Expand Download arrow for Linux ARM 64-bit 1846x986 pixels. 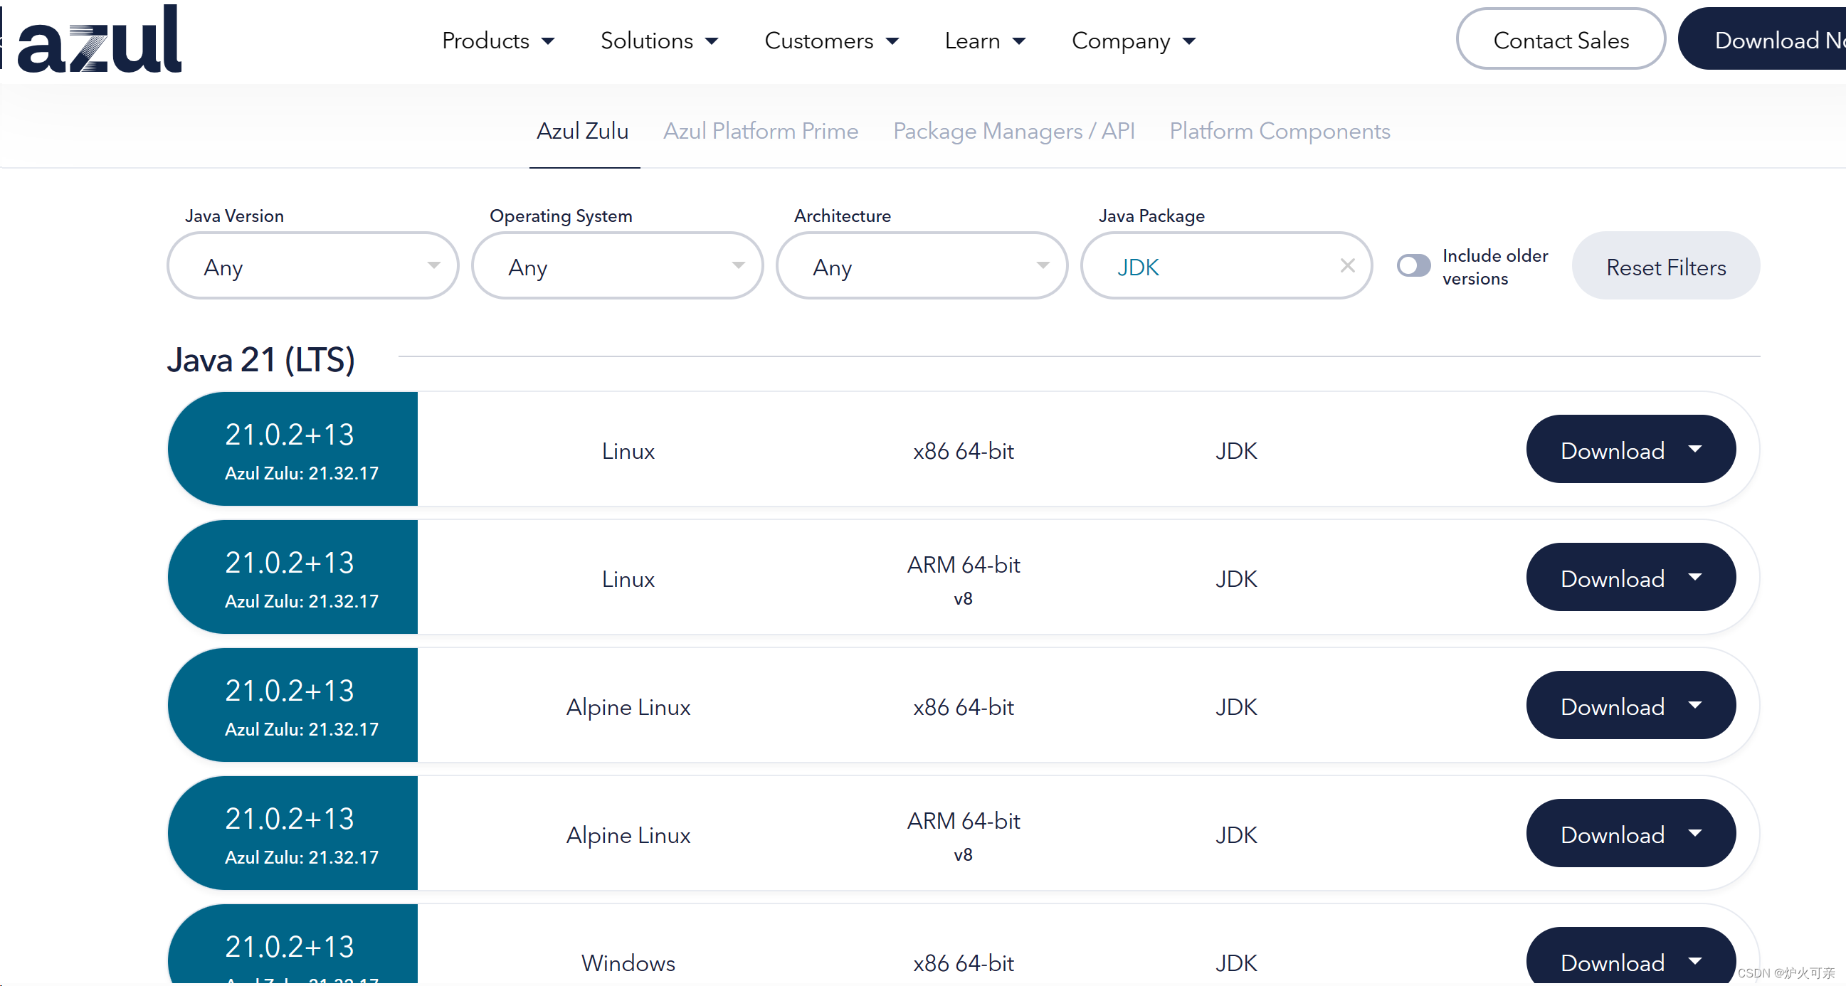1694,578
